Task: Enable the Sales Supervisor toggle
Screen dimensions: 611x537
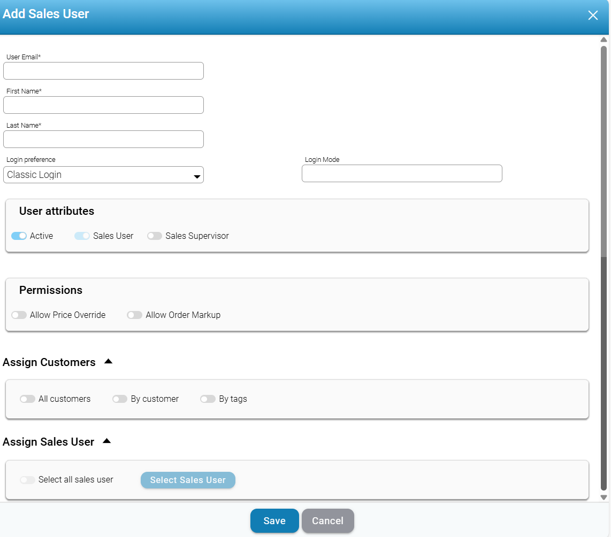Action: click(x=155, y=236)
